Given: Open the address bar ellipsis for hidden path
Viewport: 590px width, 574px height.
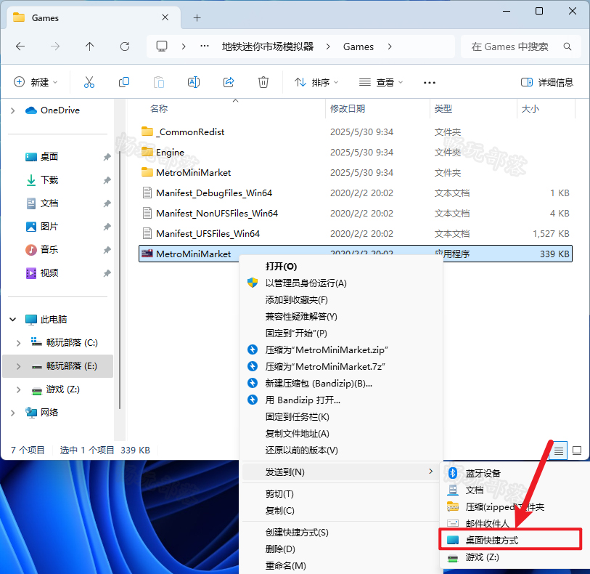Looking at the screenshot, I should [205, 47].
